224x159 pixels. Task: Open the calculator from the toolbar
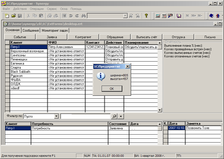(x=158, y=16)
